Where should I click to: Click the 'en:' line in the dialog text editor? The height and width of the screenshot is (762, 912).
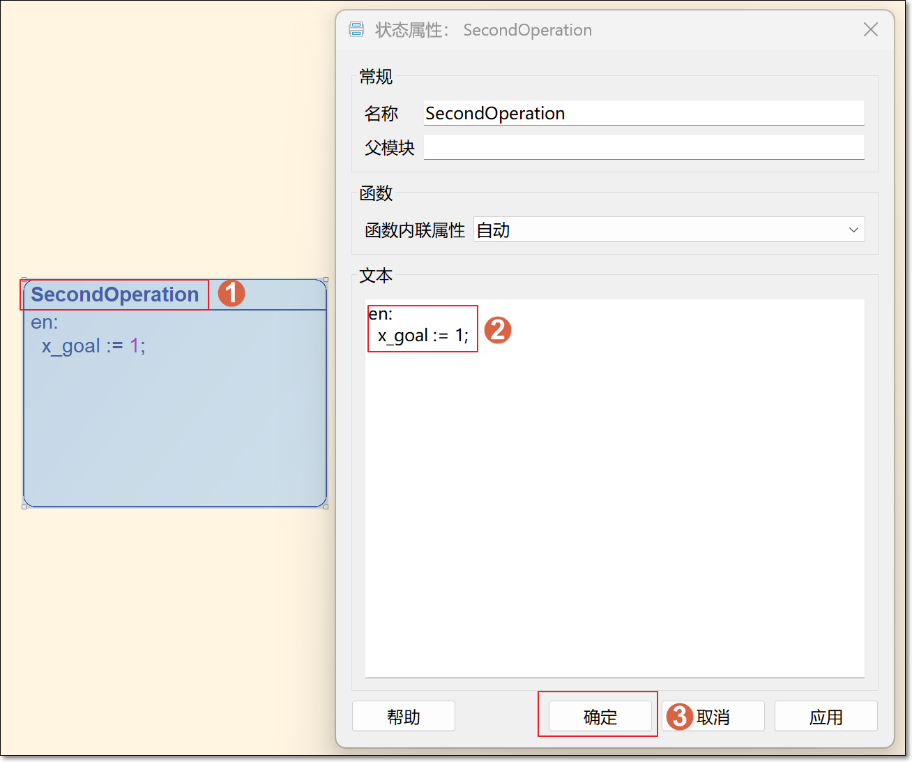coord(381,314)
